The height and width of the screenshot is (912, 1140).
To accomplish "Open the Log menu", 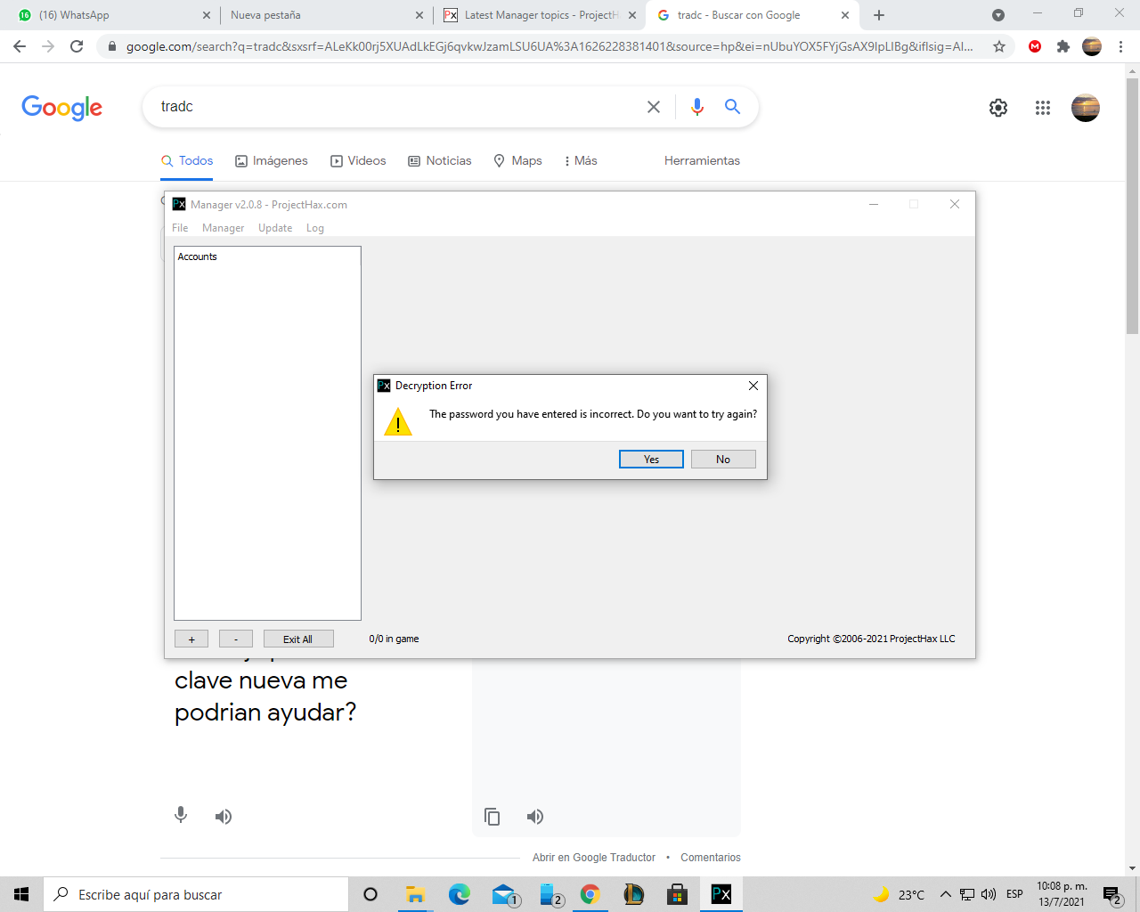I will pyautogui.click(x=315, y=228).
